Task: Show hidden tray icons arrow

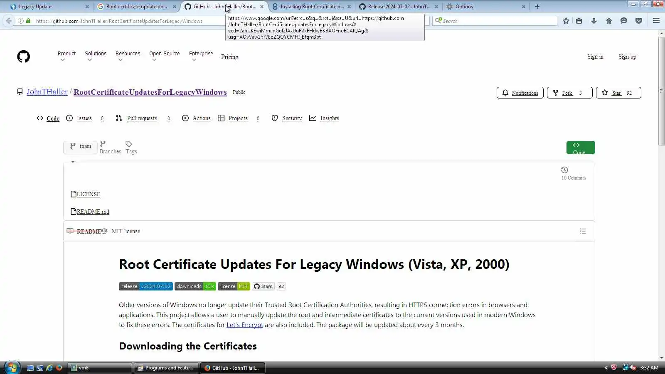Action: pos(606,368)
